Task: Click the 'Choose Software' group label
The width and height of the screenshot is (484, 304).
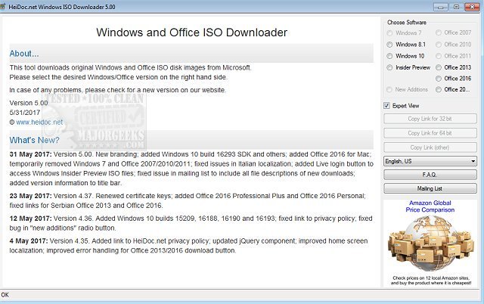Action: tap(407, 23)
